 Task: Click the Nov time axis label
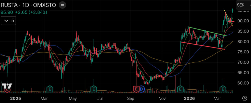point(162,98)
